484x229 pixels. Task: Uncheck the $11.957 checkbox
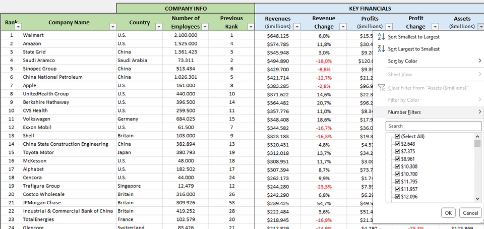tap(398, 189)
